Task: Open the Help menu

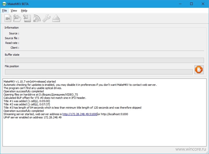Action: click(x=24, y=11)
